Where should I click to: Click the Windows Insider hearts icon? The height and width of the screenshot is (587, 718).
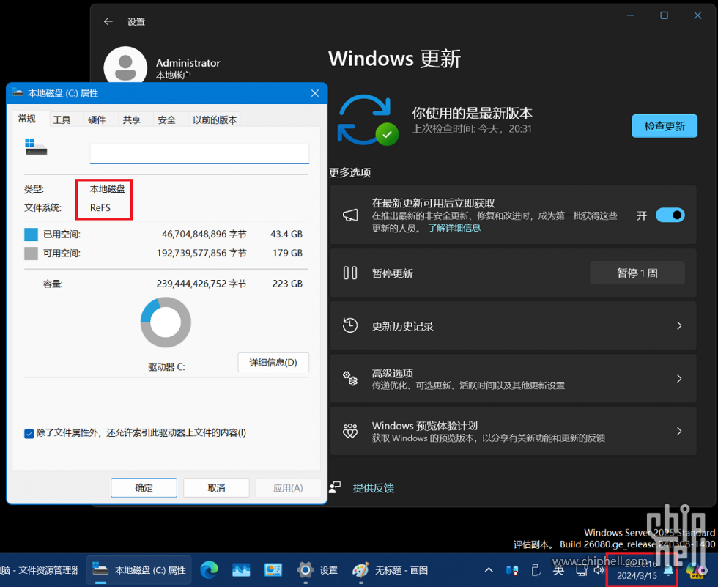click(350, 431)
